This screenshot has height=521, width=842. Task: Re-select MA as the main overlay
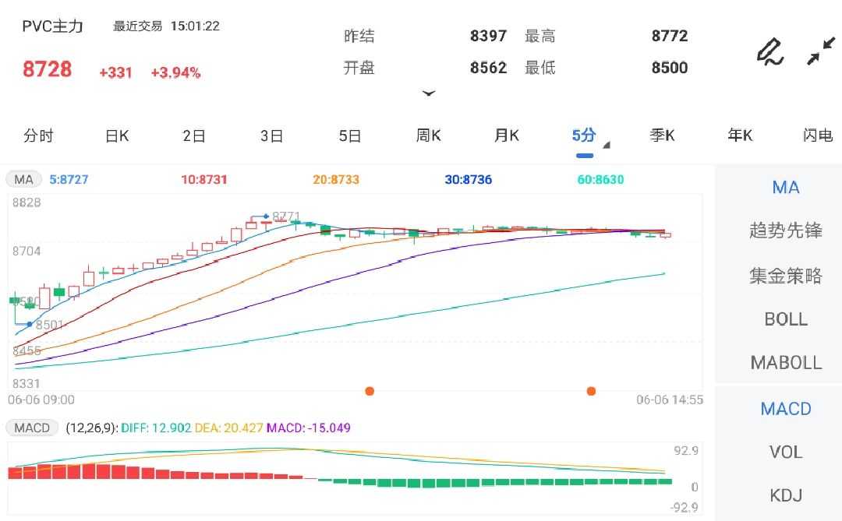[785, 188]
